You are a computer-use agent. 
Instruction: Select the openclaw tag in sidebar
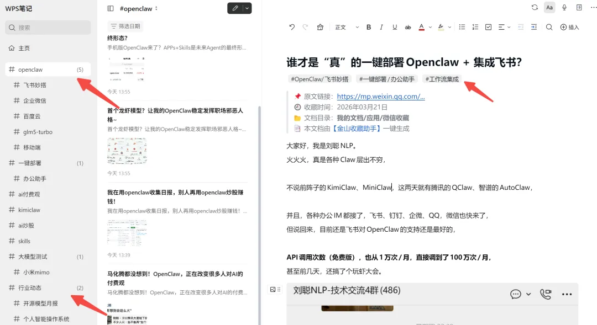click(x=48, y=70)
